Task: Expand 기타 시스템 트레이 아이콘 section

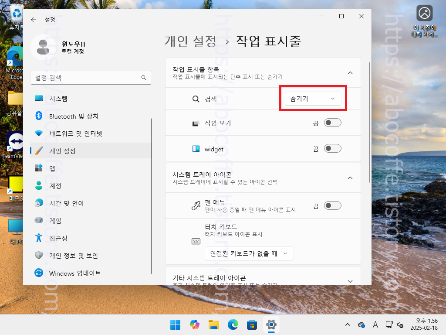Action: pos(350,281)
